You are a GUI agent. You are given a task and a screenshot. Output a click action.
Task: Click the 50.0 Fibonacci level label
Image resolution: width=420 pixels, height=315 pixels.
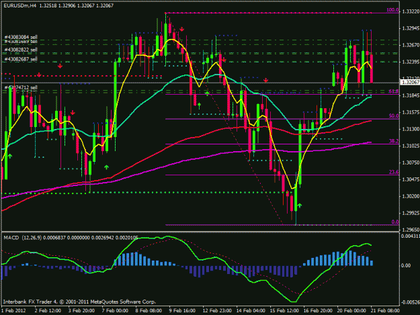pos(394,116)
